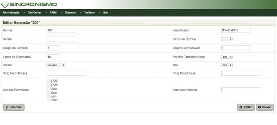Enable the ulaw codec checkbox

(48, 89)
